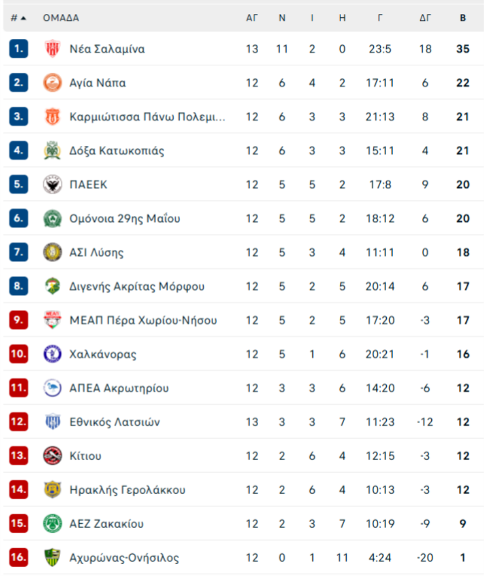Viewport: 484px width, 576px height.
Task: Click the Ομόνοια 29ης Μαΐου green logo
Action: click(52, 219)
